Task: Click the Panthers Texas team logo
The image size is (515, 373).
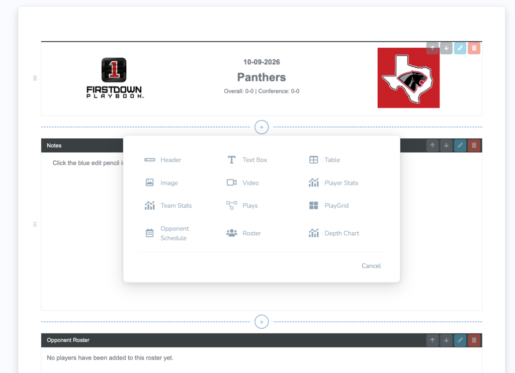Action: click(x=408, y=78)
